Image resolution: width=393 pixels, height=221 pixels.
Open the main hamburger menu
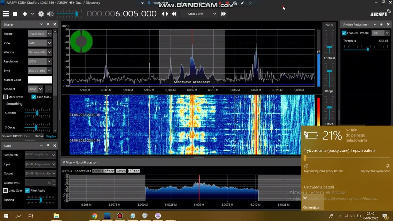click(x=6, y=14)
